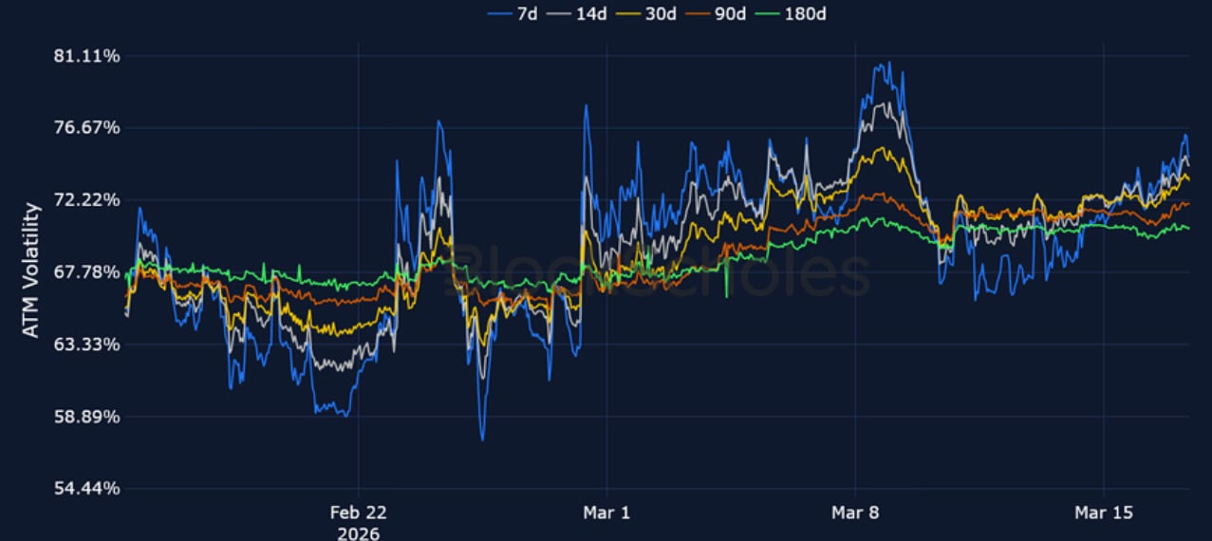
Task: Select the 67.78% y-axis label
Action: click(x=88, y=272)
